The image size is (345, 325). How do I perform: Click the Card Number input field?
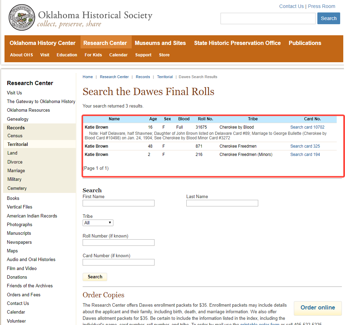pos(118,262)
